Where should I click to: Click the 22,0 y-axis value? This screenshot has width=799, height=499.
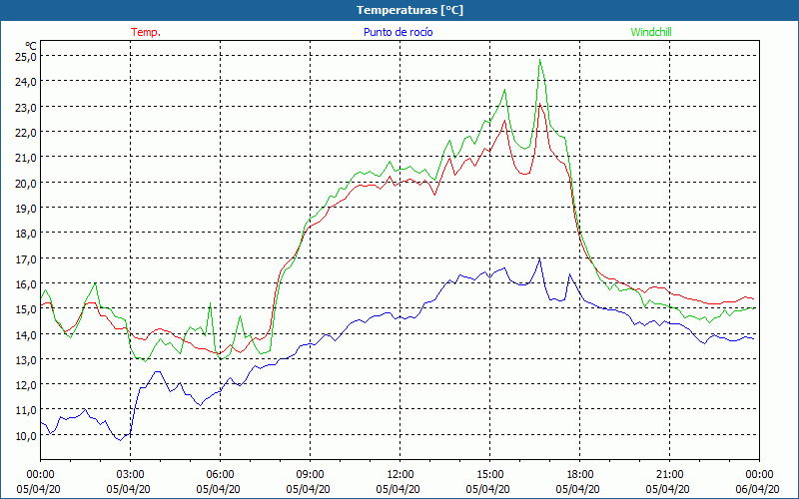point(25,133)
